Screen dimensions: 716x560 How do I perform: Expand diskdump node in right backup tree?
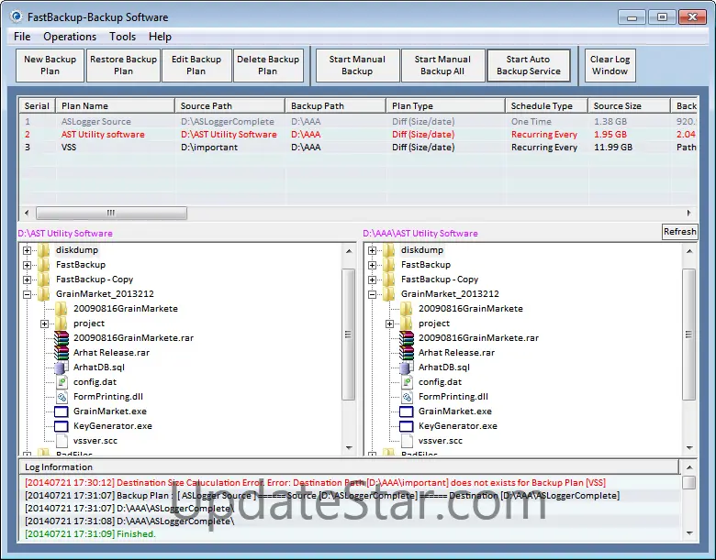372,250
